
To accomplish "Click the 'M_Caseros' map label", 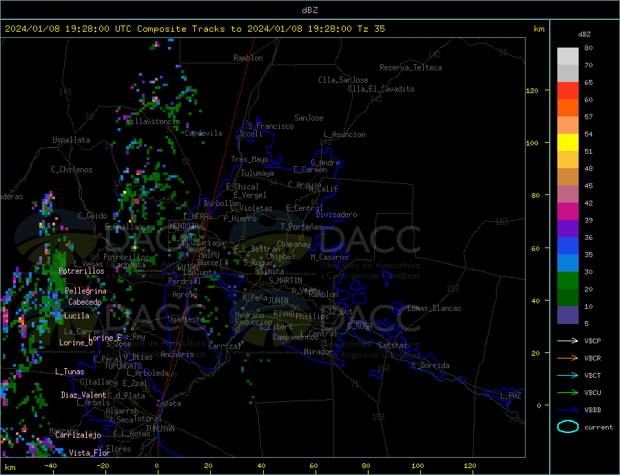I will pos(329,257).
